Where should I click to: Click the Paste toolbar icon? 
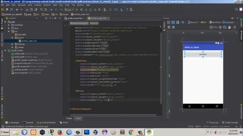click(x=36, y=9)
